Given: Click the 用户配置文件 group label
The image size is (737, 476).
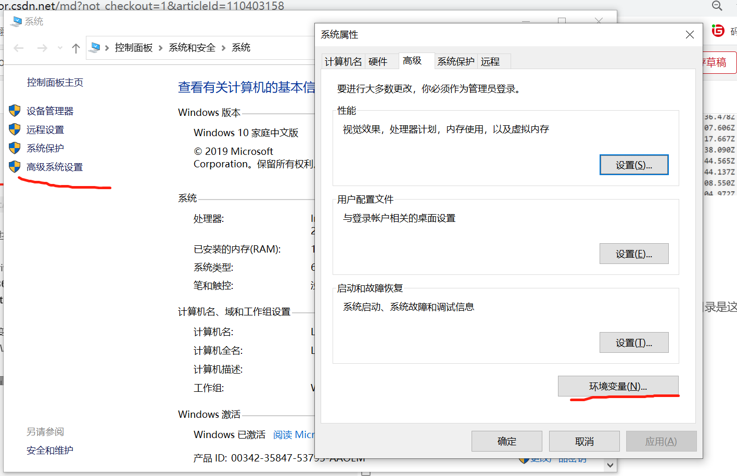Looking at the screenshot, I should (x=365, y=200).
